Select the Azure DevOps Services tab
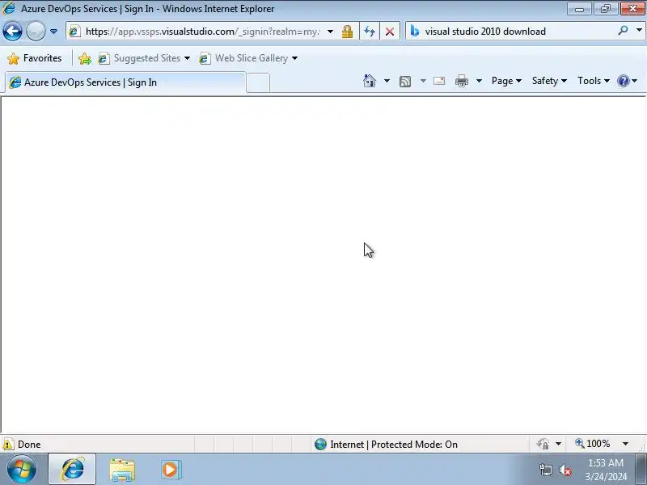Screen dimensions: 647x485 (x=125, y=82)
